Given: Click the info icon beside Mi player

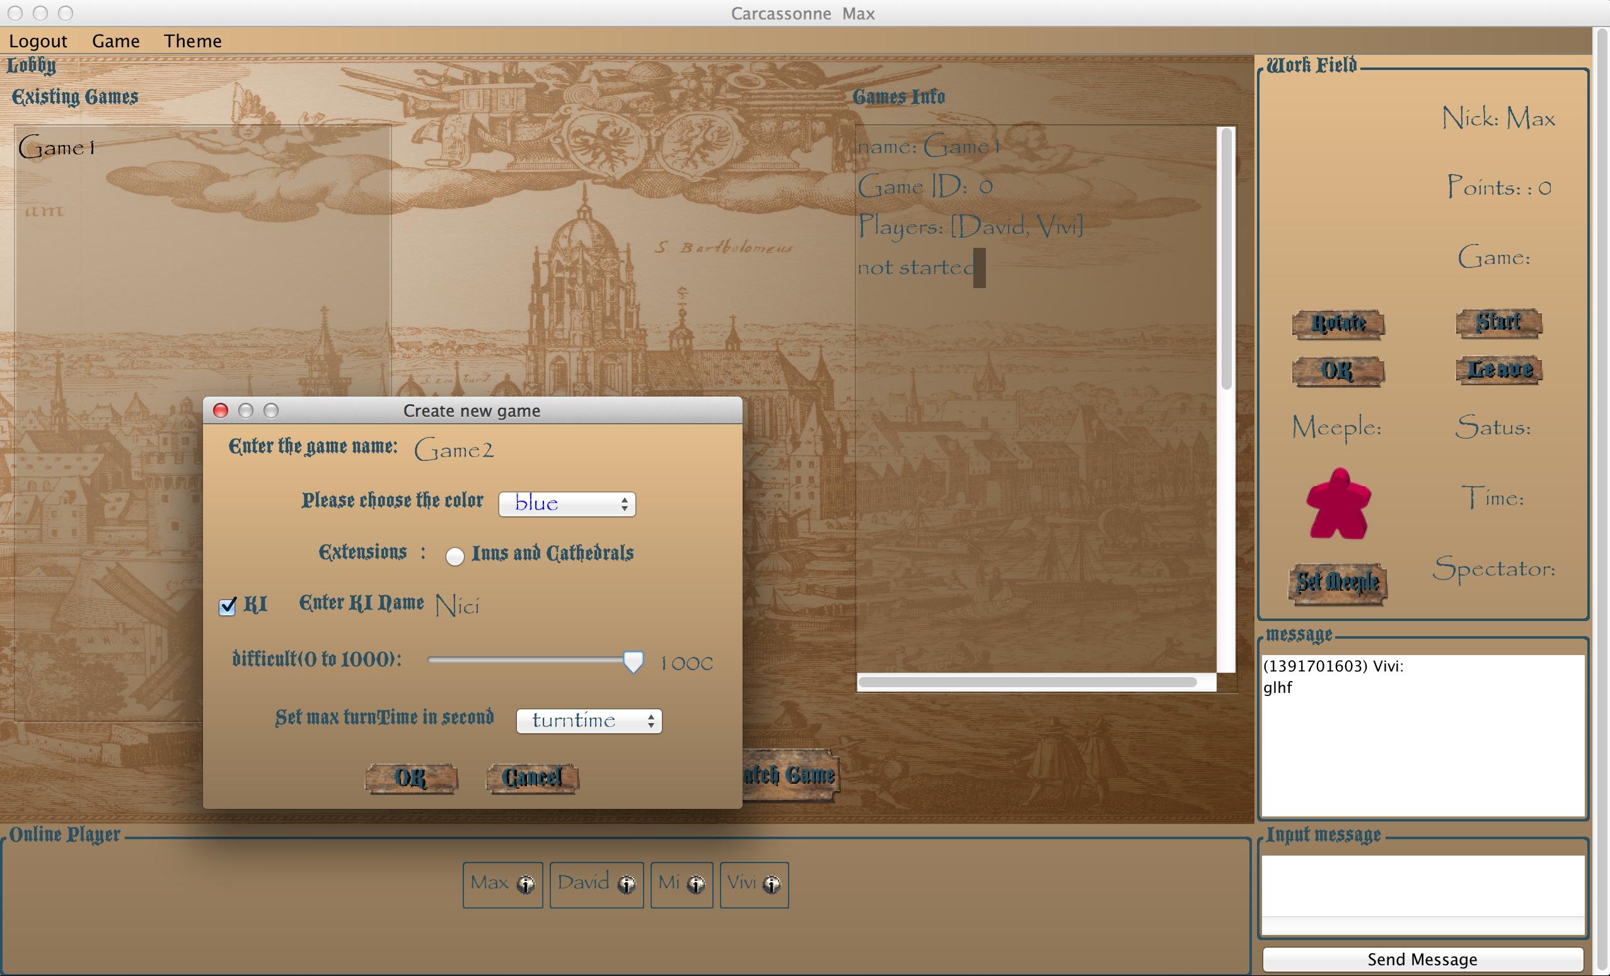Looking at the screenshot, I should tap(697, 885).
